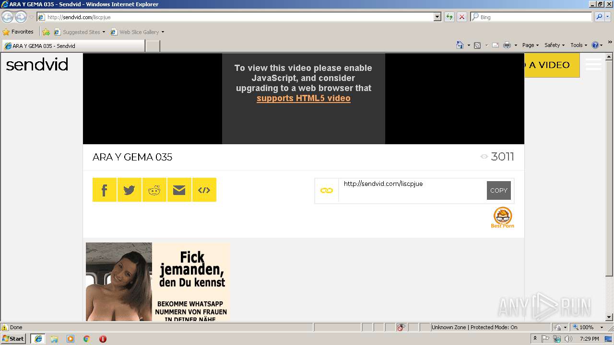The image size is (614, 345).
Task: Click the Home icon in command bar
Action: (460, 45)
